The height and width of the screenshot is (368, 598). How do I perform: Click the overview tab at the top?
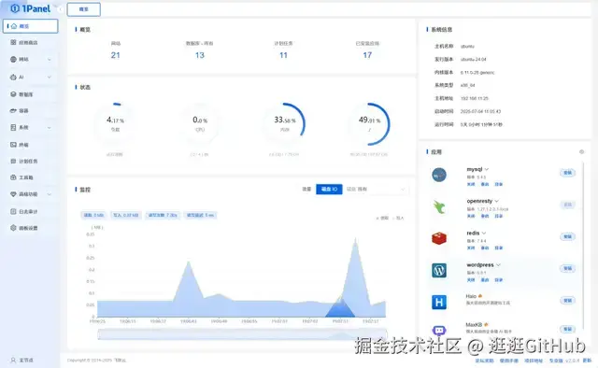(x=84, y=9)
